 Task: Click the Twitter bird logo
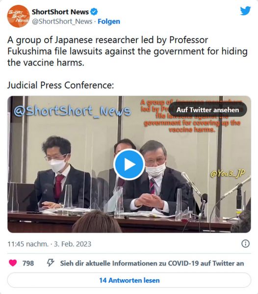(245, 11)
